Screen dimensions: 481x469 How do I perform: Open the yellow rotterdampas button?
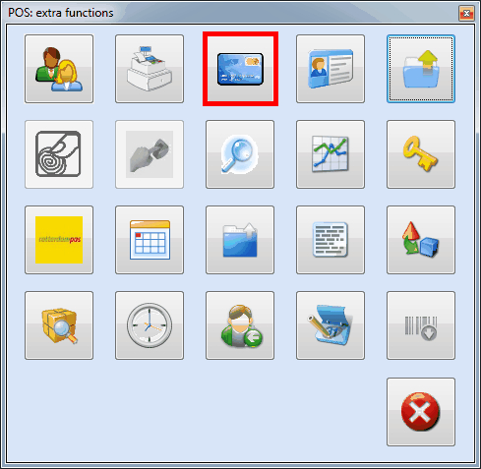coord(59,240)
